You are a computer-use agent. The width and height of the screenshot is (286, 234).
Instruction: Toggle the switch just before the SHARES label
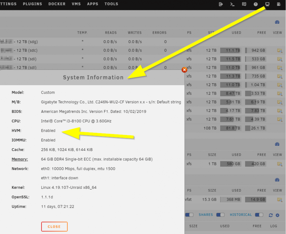pyautogui.click(x=189, y=215)
